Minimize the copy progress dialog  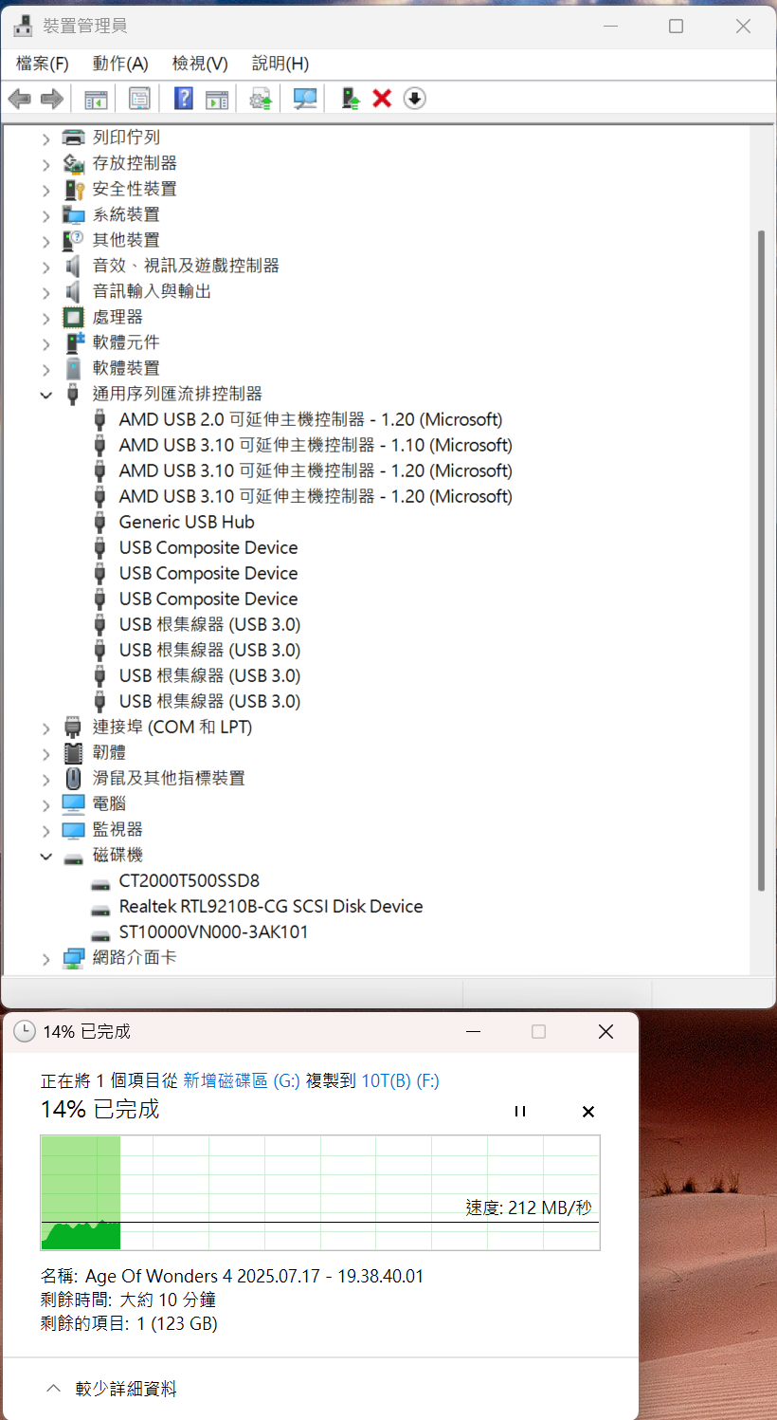click(x=474, y=1032)
